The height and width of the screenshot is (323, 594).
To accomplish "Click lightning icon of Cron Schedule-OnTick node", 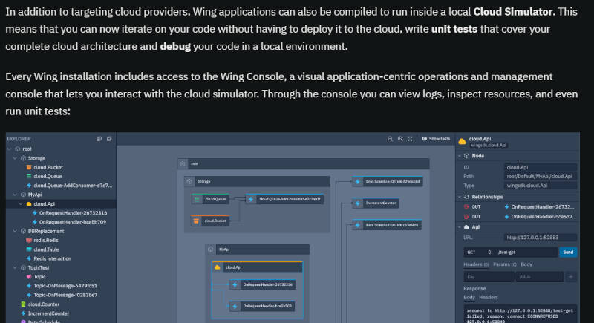I will [358, 182].
